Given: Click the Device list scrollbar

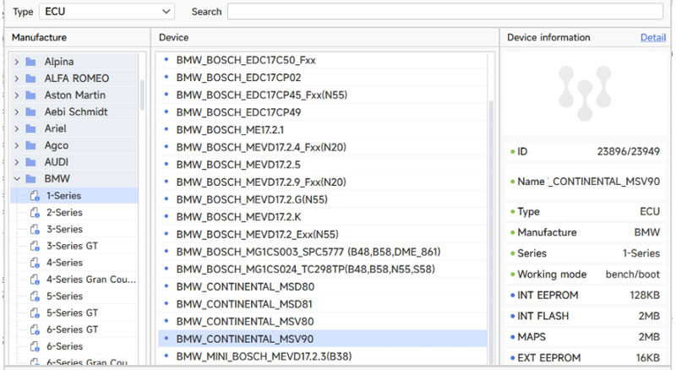Looking at the screenshot, I should 491,231.
